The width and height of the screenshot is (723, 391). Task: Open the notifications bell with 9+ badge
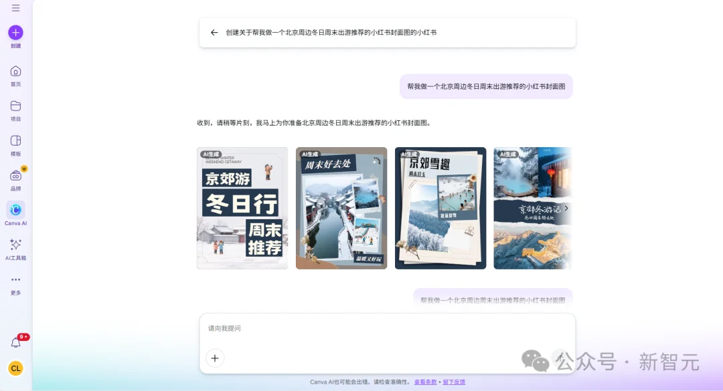pyautogui.click(x=15, y=341)
